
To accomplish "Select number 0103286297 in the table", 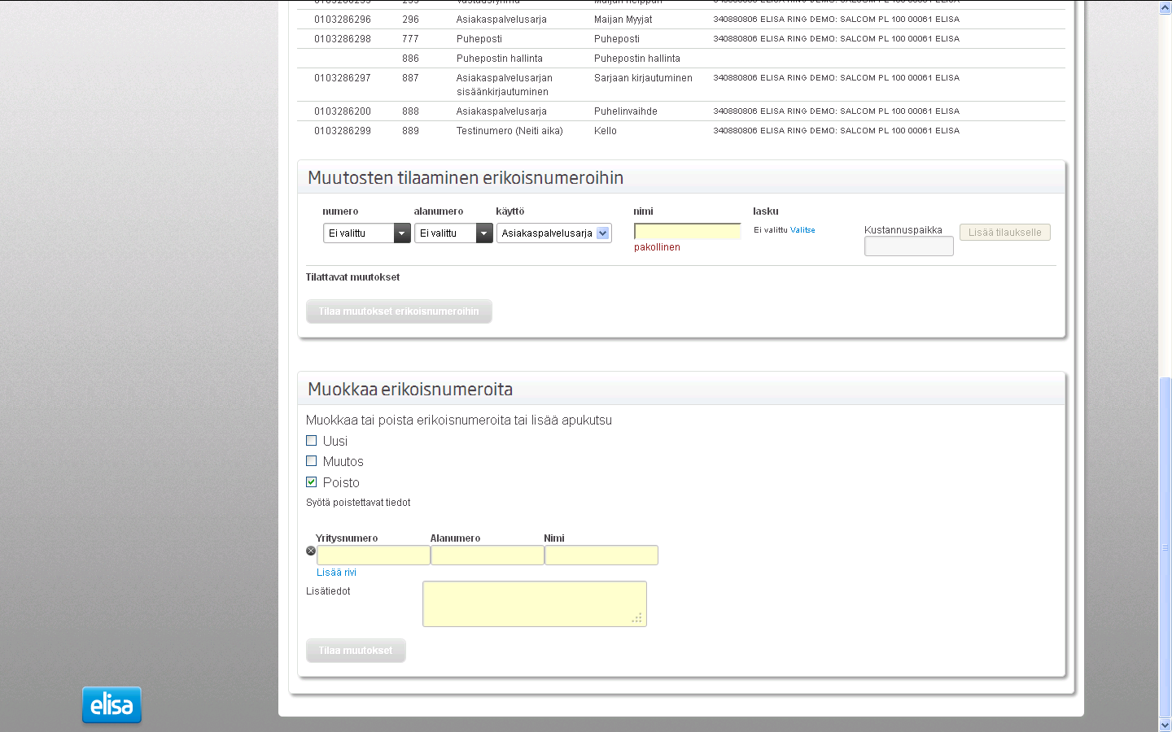I will 342,78.
